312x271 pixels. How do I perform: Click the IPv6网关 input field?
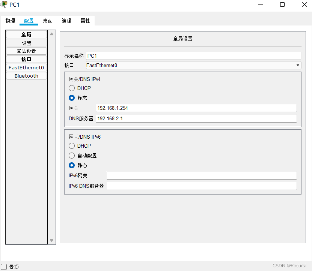click(x=201, y=176)
